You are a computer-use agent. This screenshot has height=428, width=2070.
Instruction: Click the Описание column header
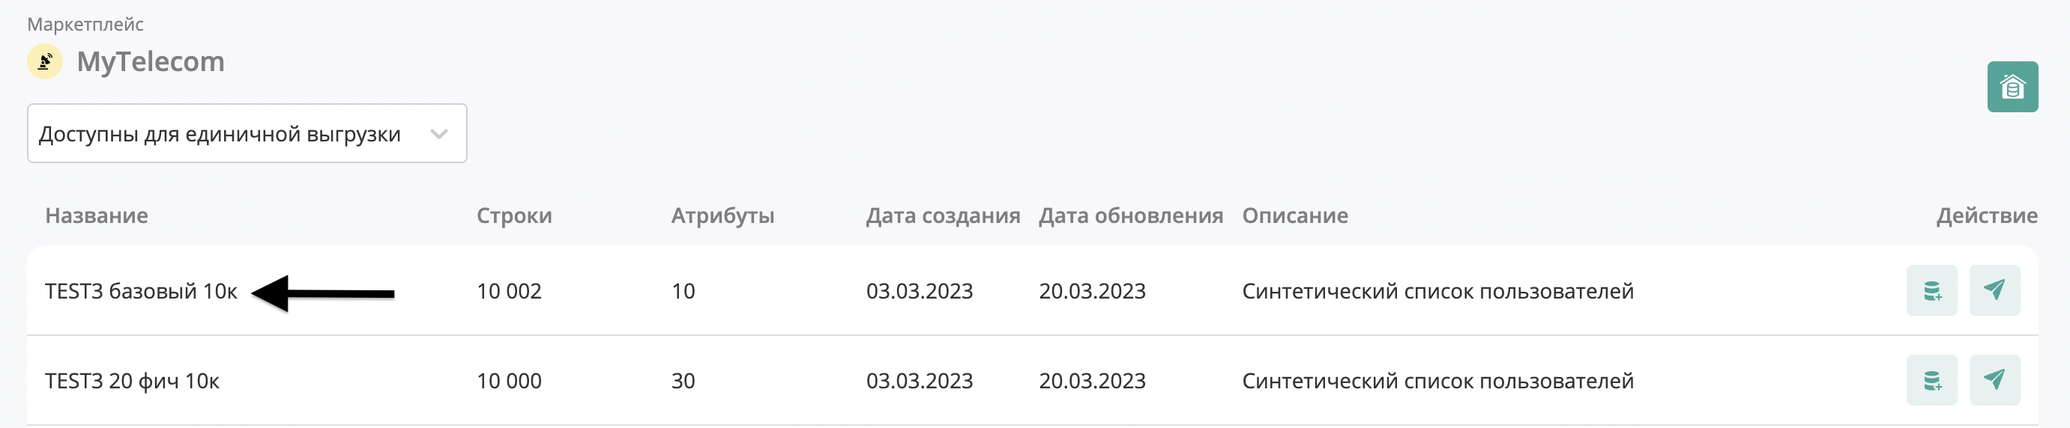pos(1294,215)
